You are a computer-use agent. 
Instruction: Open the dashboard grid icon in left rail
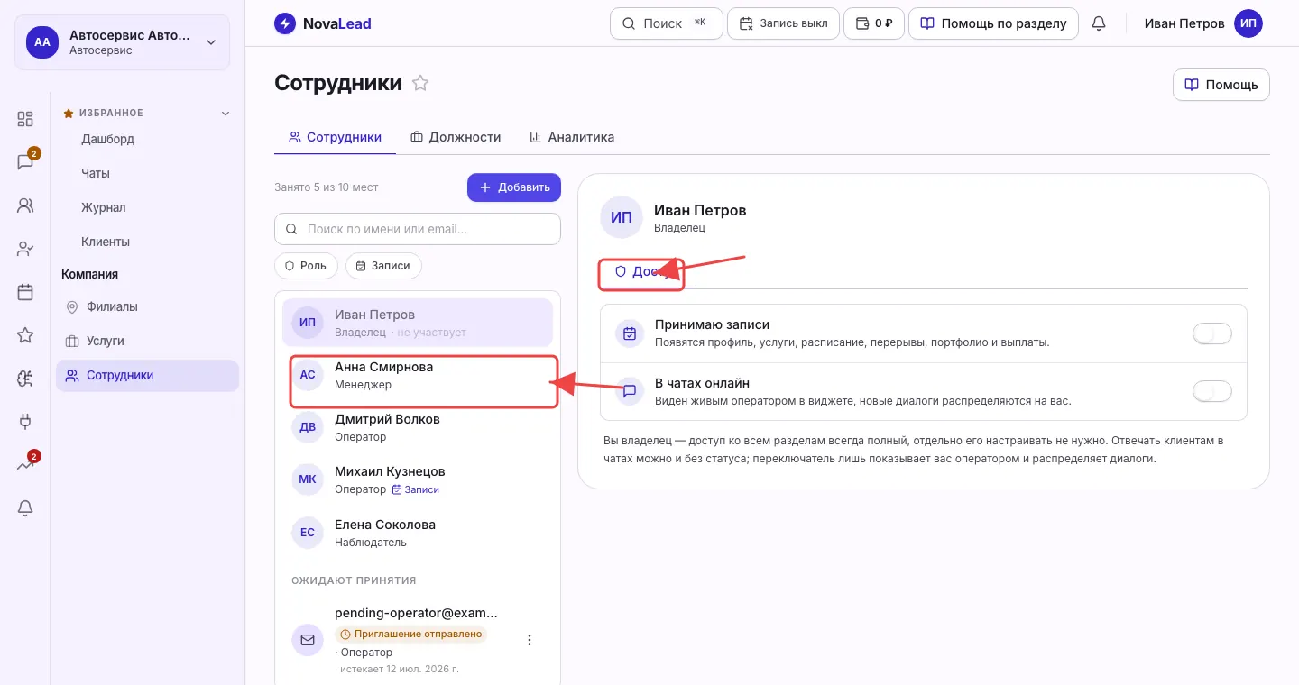[25, 119]
